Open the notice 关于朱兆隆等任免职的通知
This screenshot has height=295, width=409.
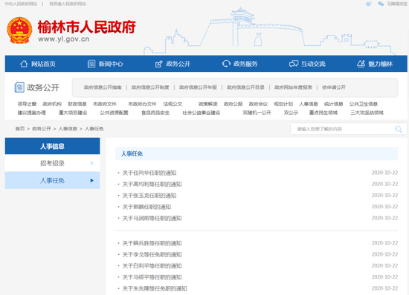155,288
